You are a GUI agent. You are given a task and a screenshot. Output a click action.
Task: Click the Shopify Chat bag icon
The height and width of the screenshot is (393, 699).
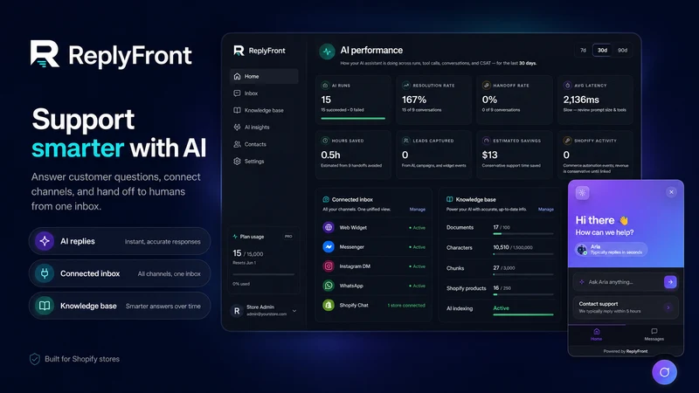coord(329,305)
